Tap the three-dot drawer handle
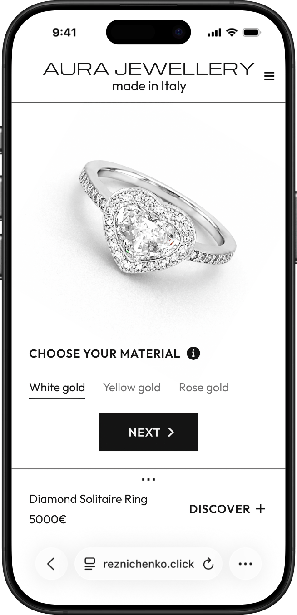This screenshot has width=297, height=615. pyautogui.click(x=148, y=479)
